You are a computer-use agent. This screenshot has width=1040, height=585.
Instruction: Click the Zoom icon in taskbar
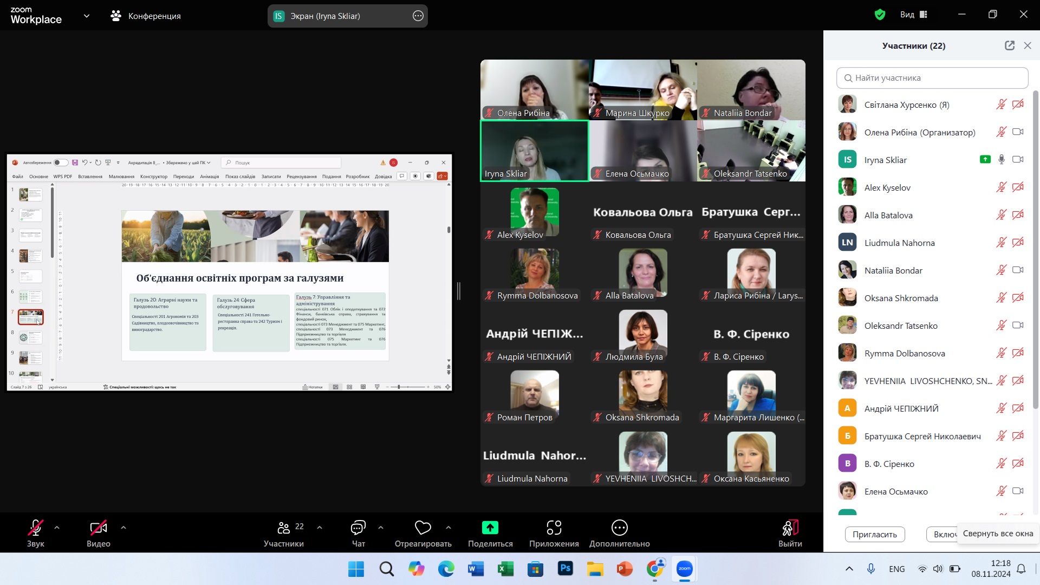pos(685,569)
